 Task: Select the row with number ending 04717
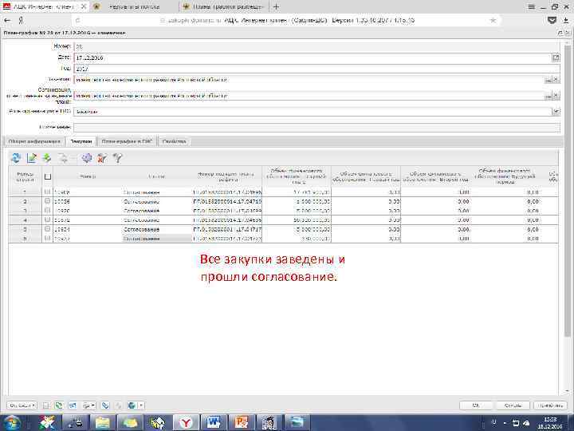(x=283, y=229)
